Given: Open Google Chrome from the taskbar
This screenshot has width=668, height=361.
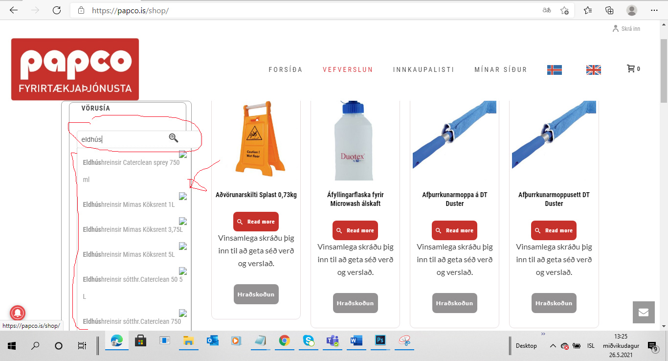Looking at the screenshot, I should (285, 341).
